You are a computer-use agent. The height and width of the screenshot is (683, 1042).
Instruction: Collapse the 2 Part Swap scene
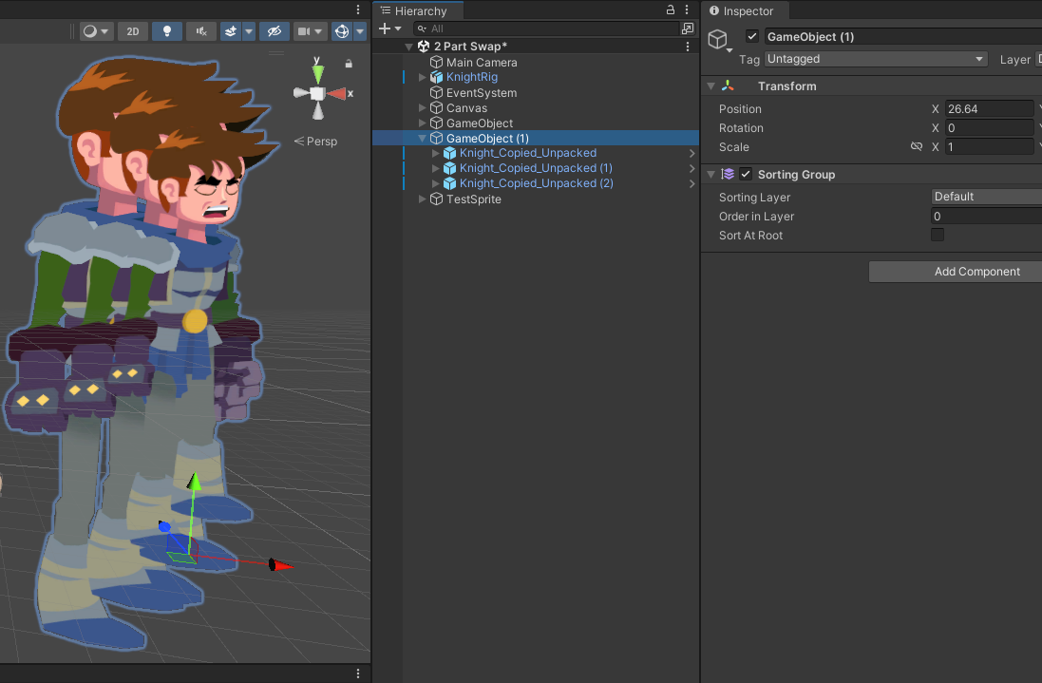tap(408, 47)
